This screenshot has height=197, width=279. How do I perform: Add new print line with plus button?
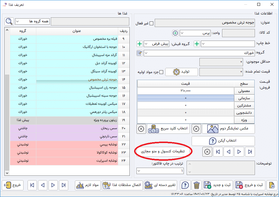coord(197,44)
